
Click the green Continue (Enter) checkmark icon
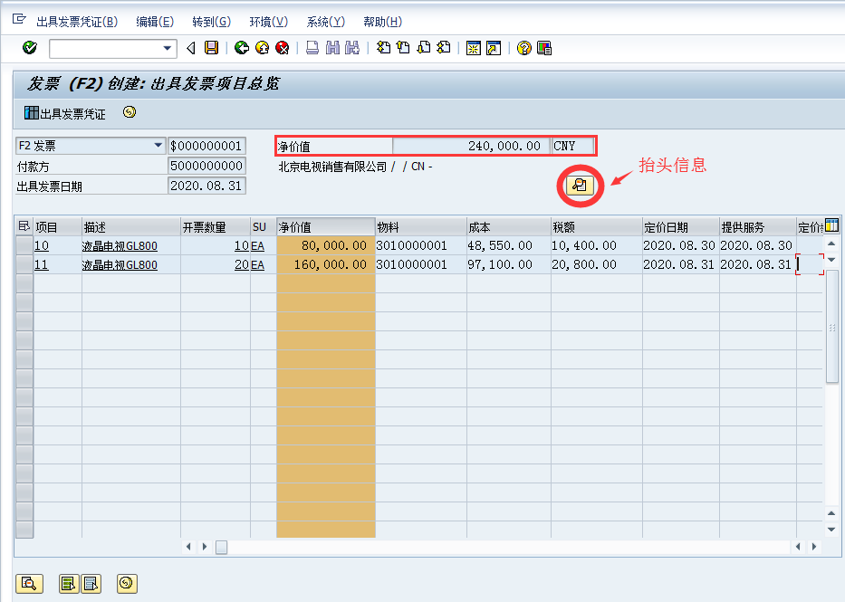click(27, 47)
